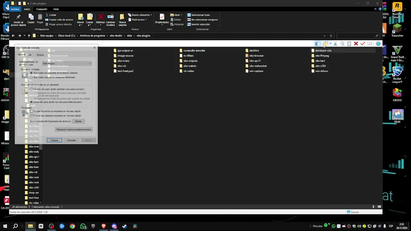Select the obs-browser folder
Image resolution: width=411 pixels, height=231 pixels.
click(254, 56)
